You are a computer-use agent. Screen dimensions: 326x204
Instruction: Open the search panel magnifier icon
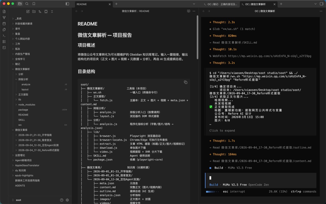[27, 4]
